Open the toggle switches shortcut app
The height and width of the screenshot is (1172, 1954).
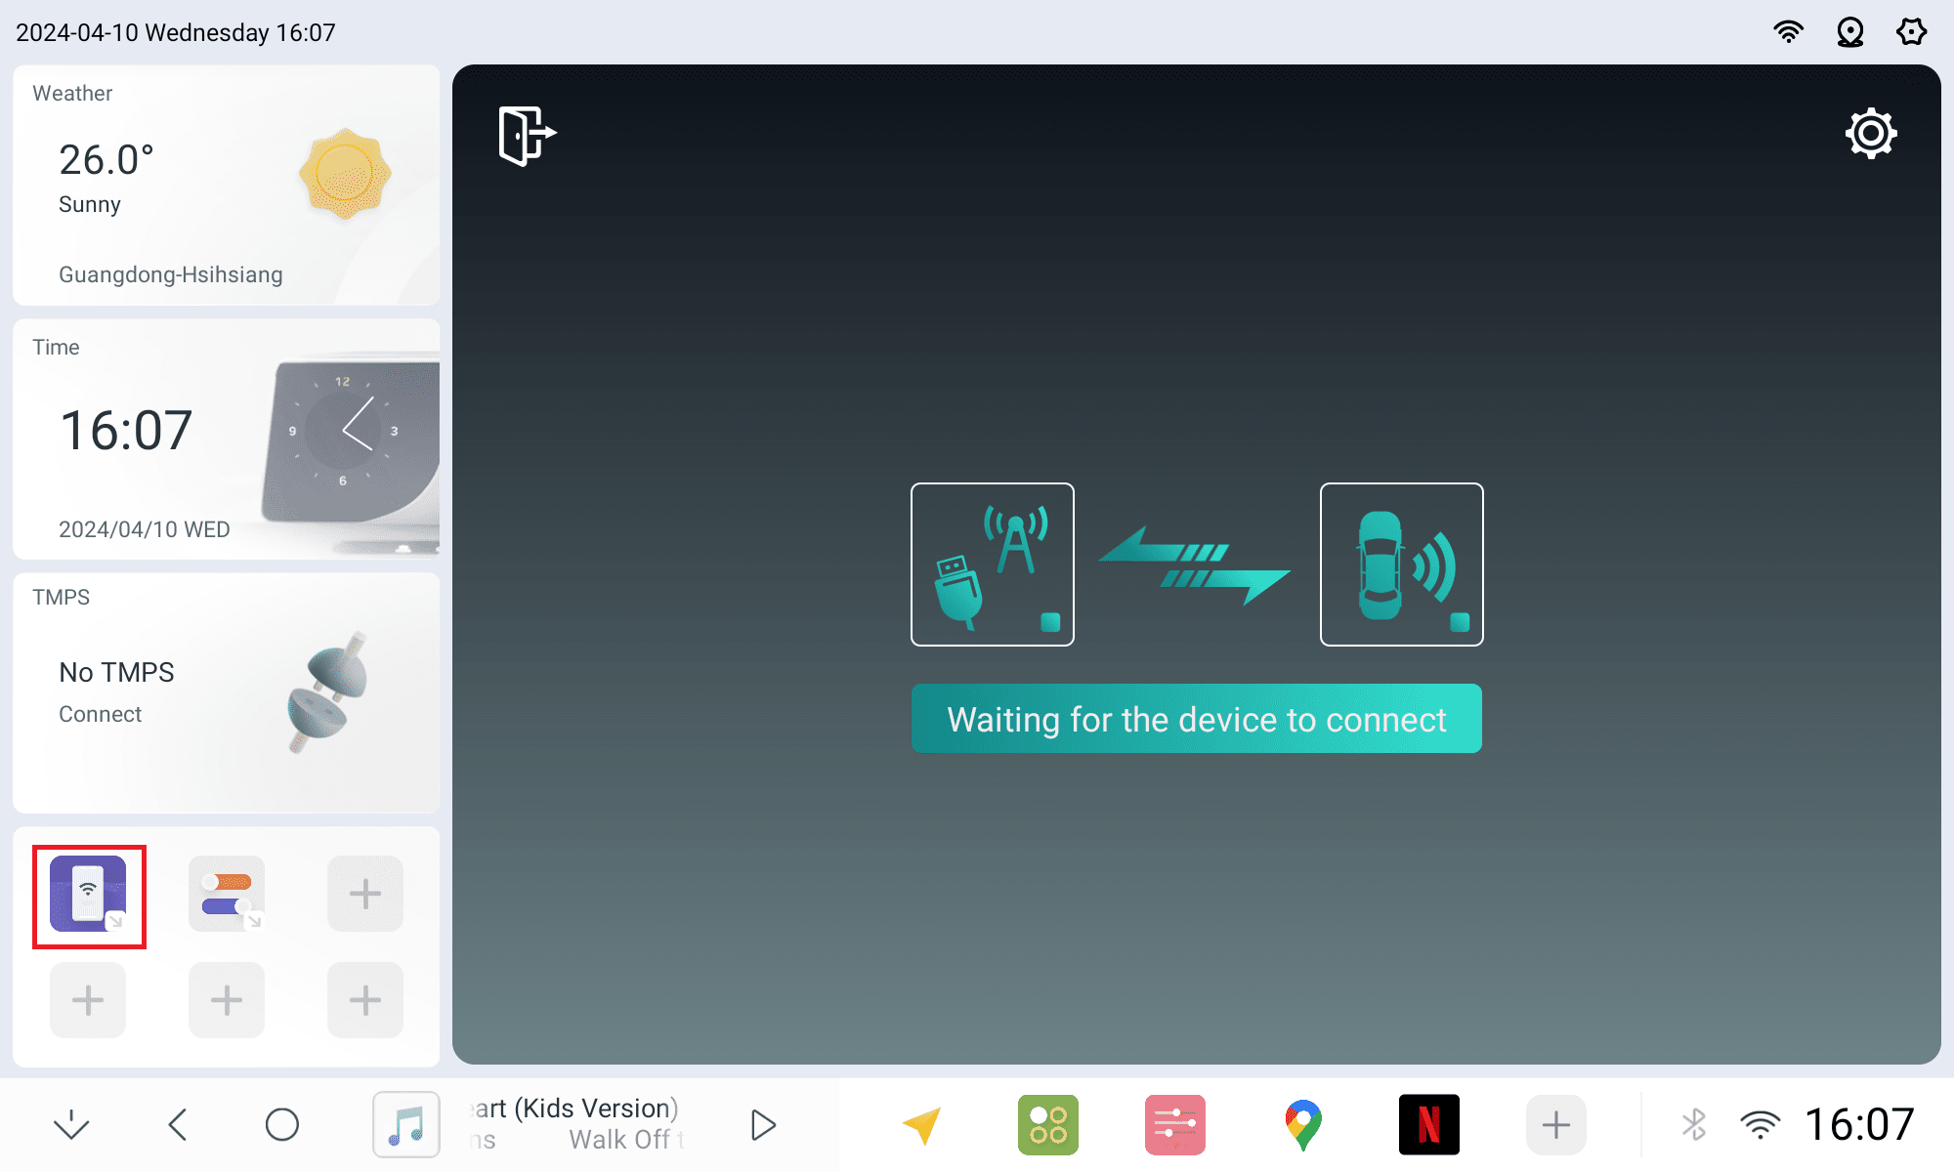(227, 894)
